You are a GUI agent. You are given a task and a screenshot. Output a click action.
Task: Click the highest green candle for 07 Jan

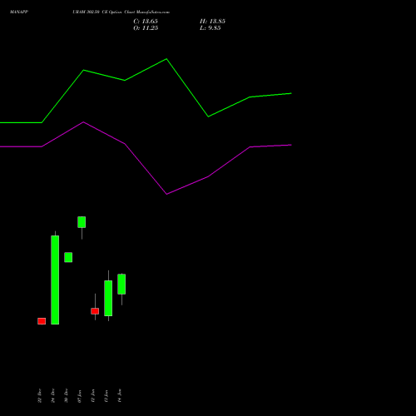[82, 222]
